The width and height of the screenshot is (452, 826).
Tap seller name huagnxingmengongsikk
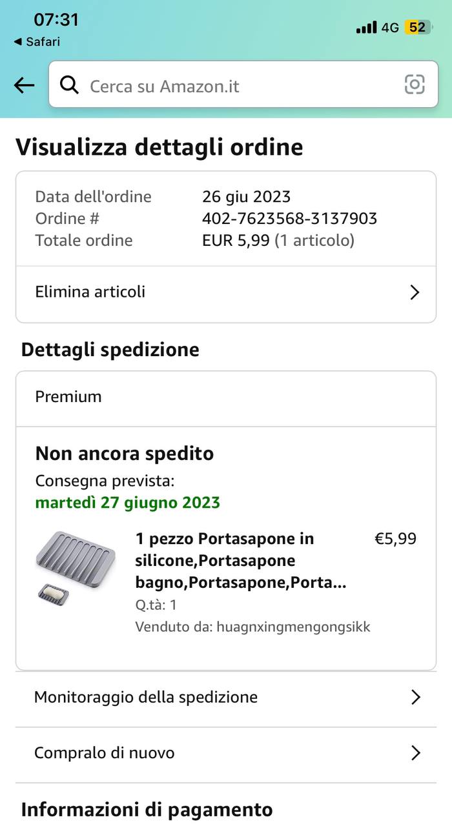[x=293, y=627]
